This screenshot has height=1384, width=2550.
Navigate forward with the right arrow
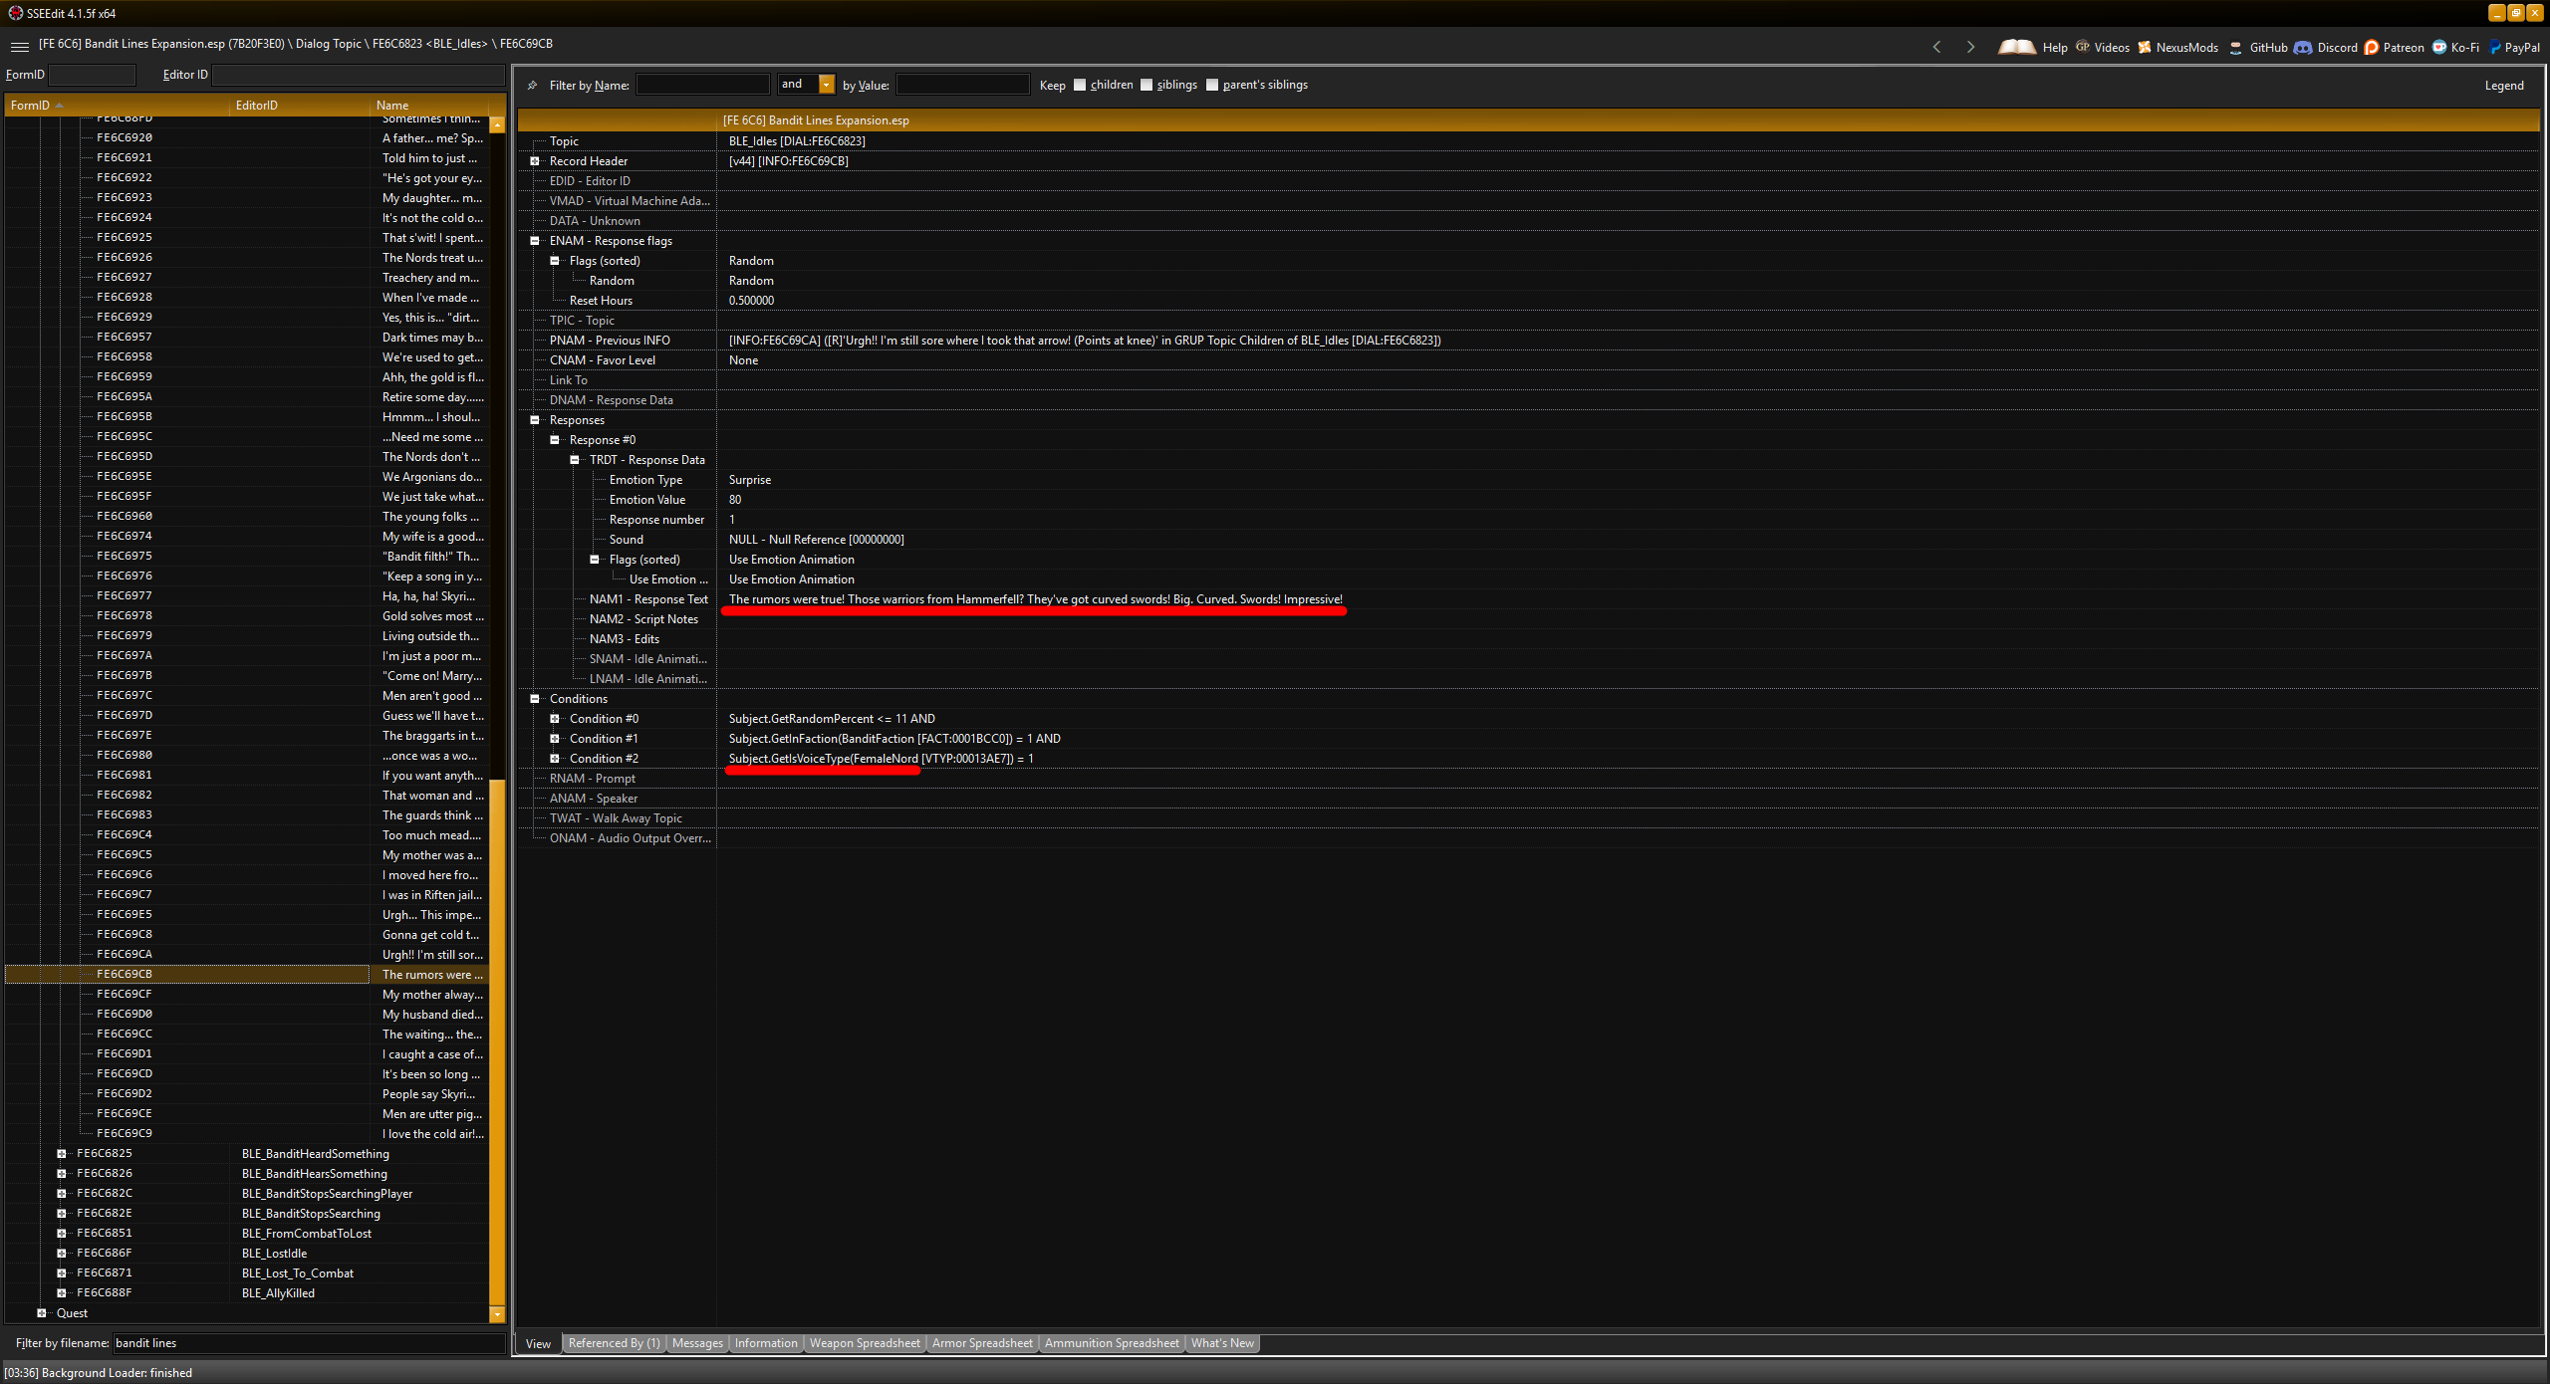[x=1970, y=47]
